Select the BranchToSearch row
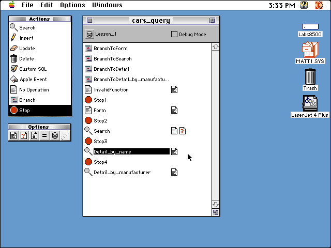331x248 pixels. pyautogui.click(x=113, y=58)
